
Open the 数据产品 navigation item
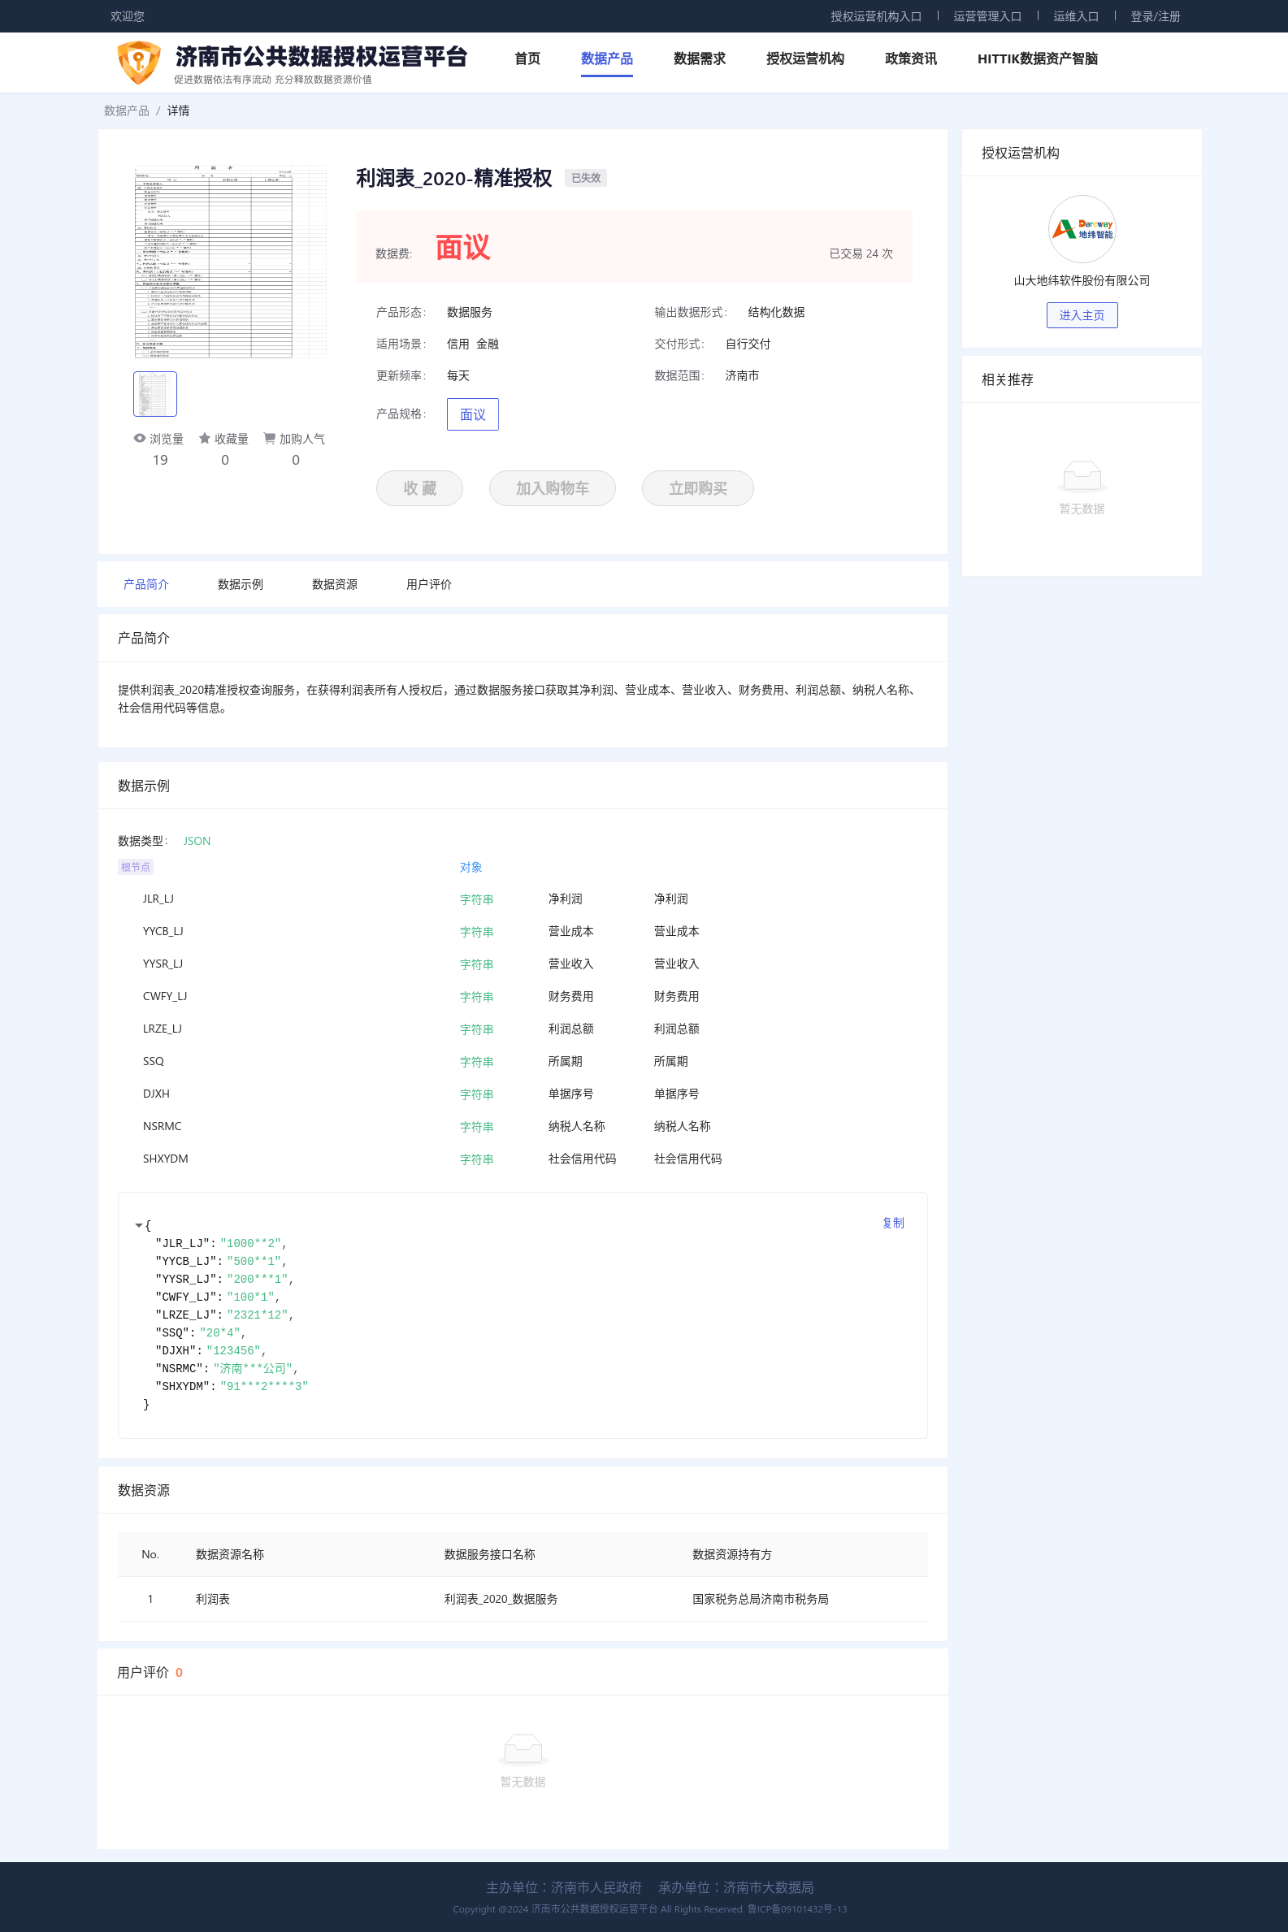point(606,58)
